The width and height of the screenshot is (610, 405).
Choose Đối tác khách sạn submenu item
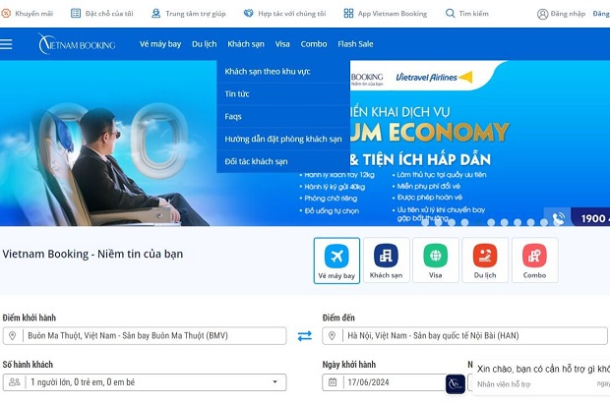283,161
